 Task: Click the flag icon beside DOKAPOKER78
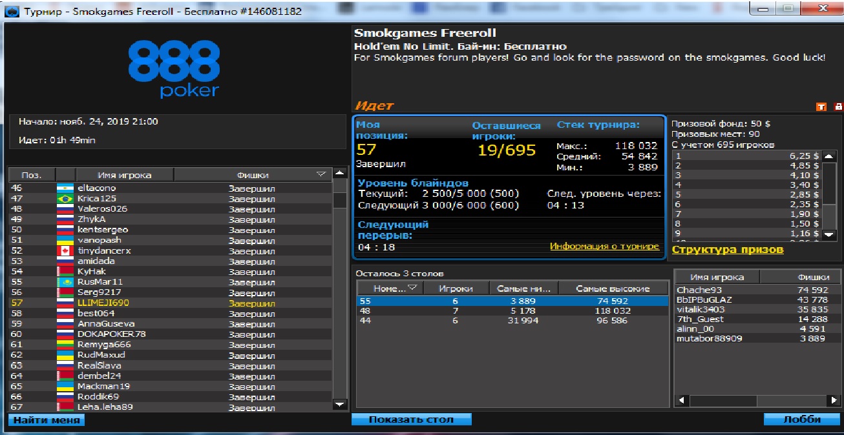pos(65,334)
